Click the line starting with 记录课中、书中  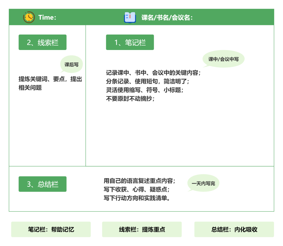point(153,73)
